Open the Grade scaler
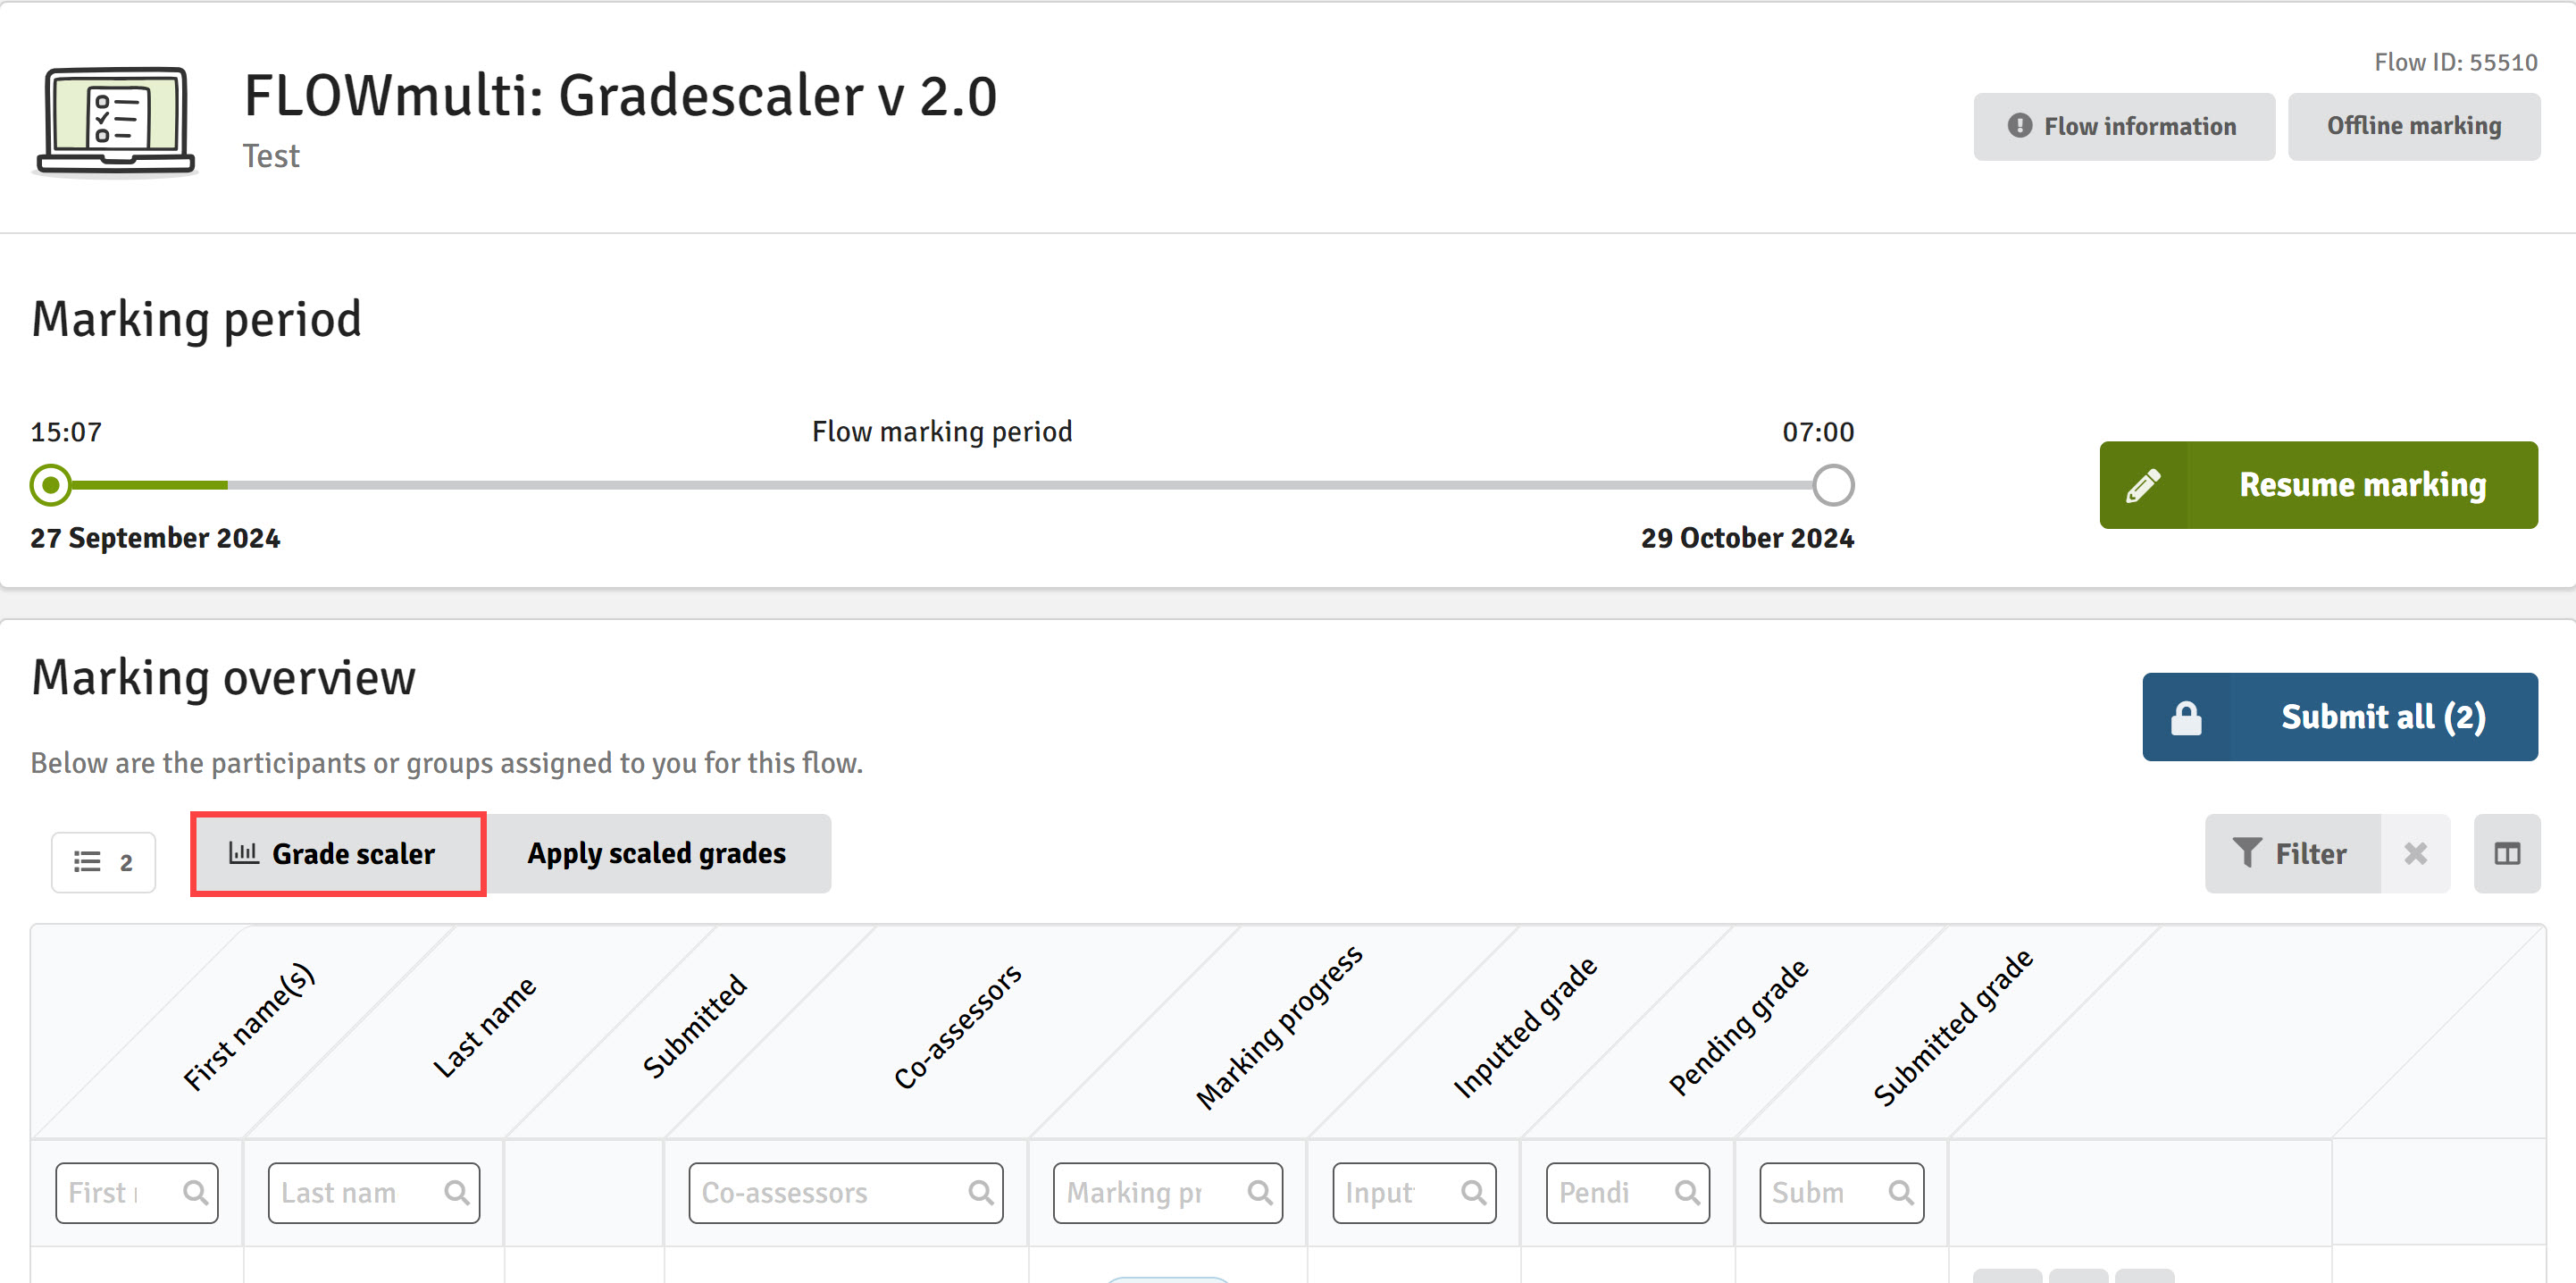Screen dimensions: 2576x1283 pos(338,854)
